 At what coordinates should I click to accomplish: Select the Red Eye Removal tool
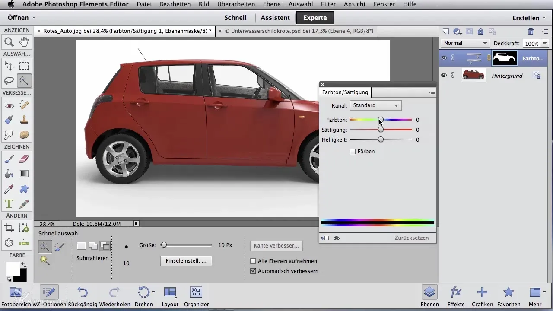click(x=9, y=105)
